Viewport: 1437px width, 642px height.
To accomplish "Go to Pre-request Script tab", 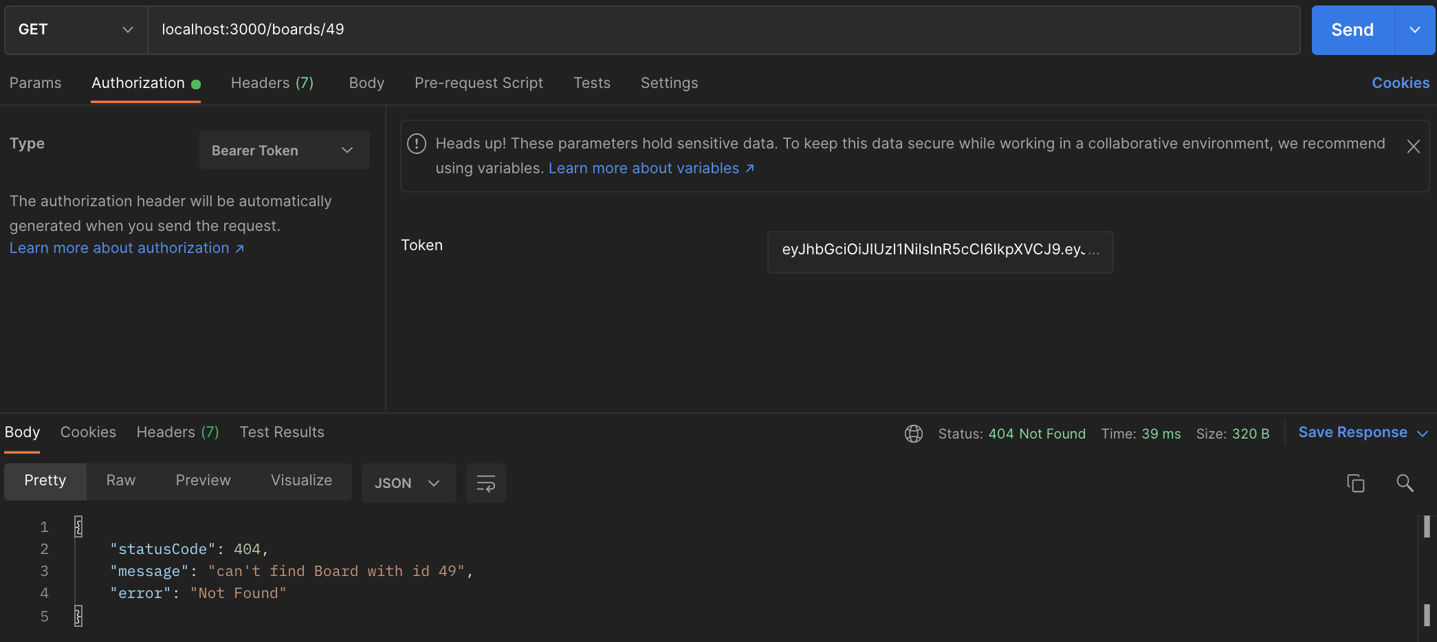I will (479, 83).
